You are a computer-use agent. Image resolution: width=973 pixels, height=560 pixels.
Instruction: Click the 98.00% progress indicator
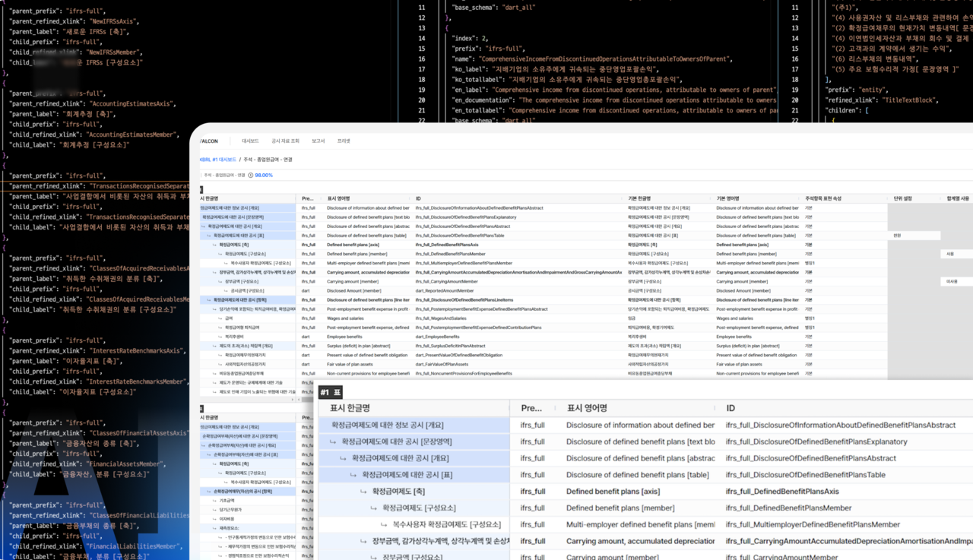pyautogui.click(x=264, y=175)
